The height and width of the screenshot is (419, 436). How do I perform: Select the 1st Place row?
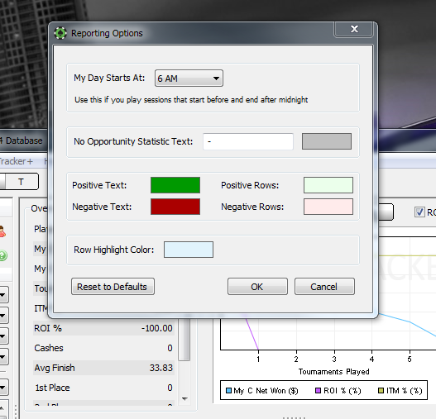[103, 388]
